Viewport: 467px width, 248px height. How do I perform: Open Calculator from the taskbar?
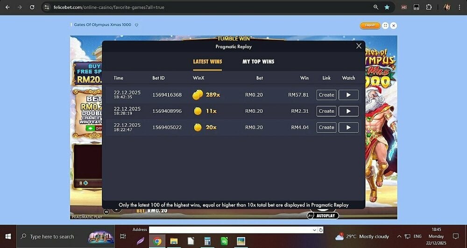click(x=207, y=241)
